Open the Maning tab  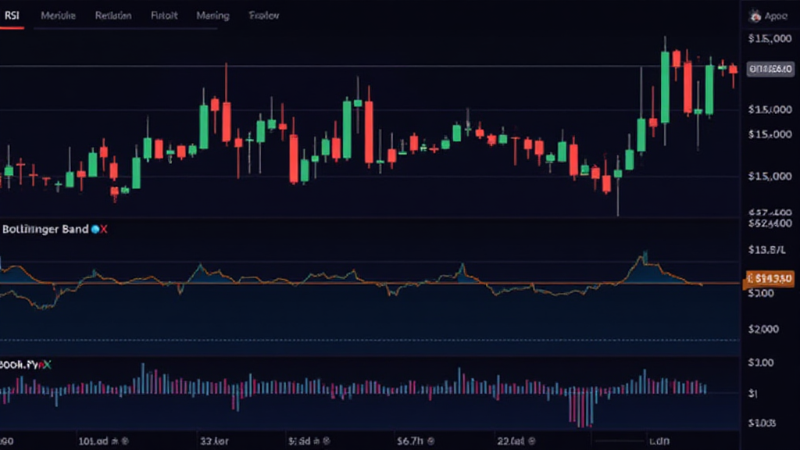tap(212, 16)
